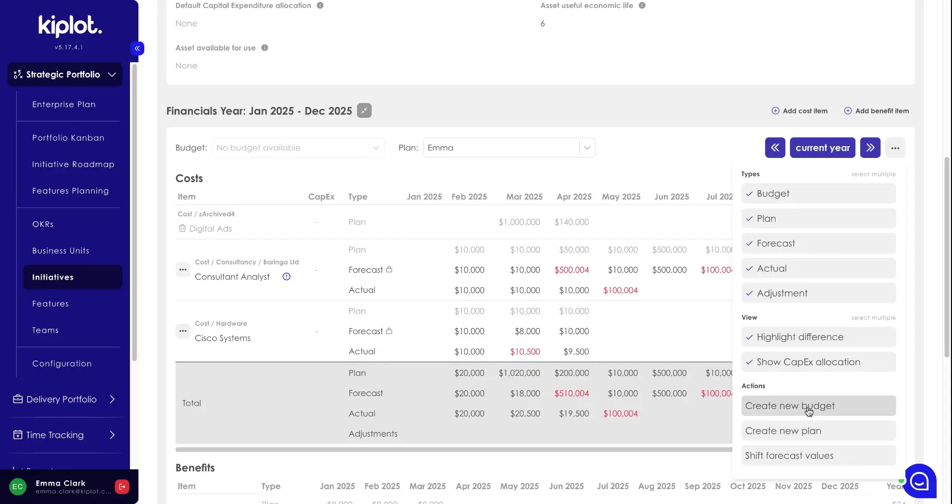
Task: Go to next year with right double-arrow
Action: 870,148
